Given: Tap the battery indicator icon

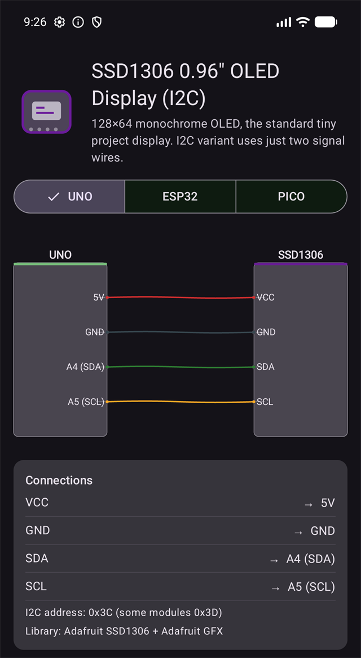Looking at the screenshot, I should coord(326,22).
